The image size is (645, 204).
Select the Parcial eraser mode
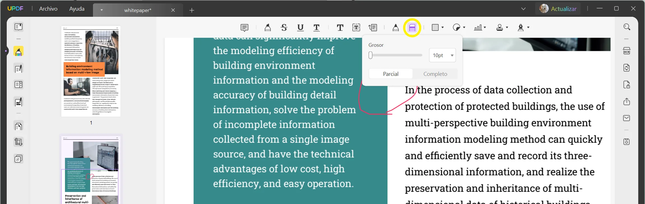[x=391, y=74]
